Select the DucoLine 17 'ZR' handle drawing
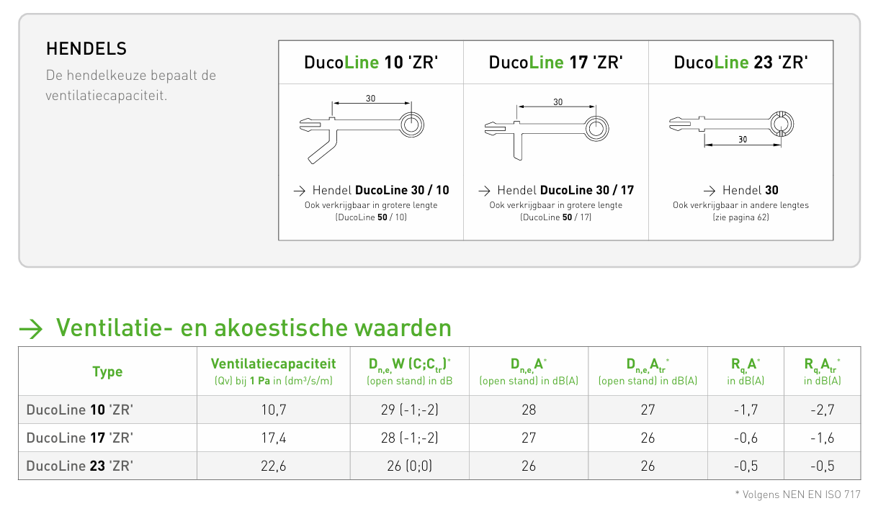 pyautogui.click(x=549, y=131)
